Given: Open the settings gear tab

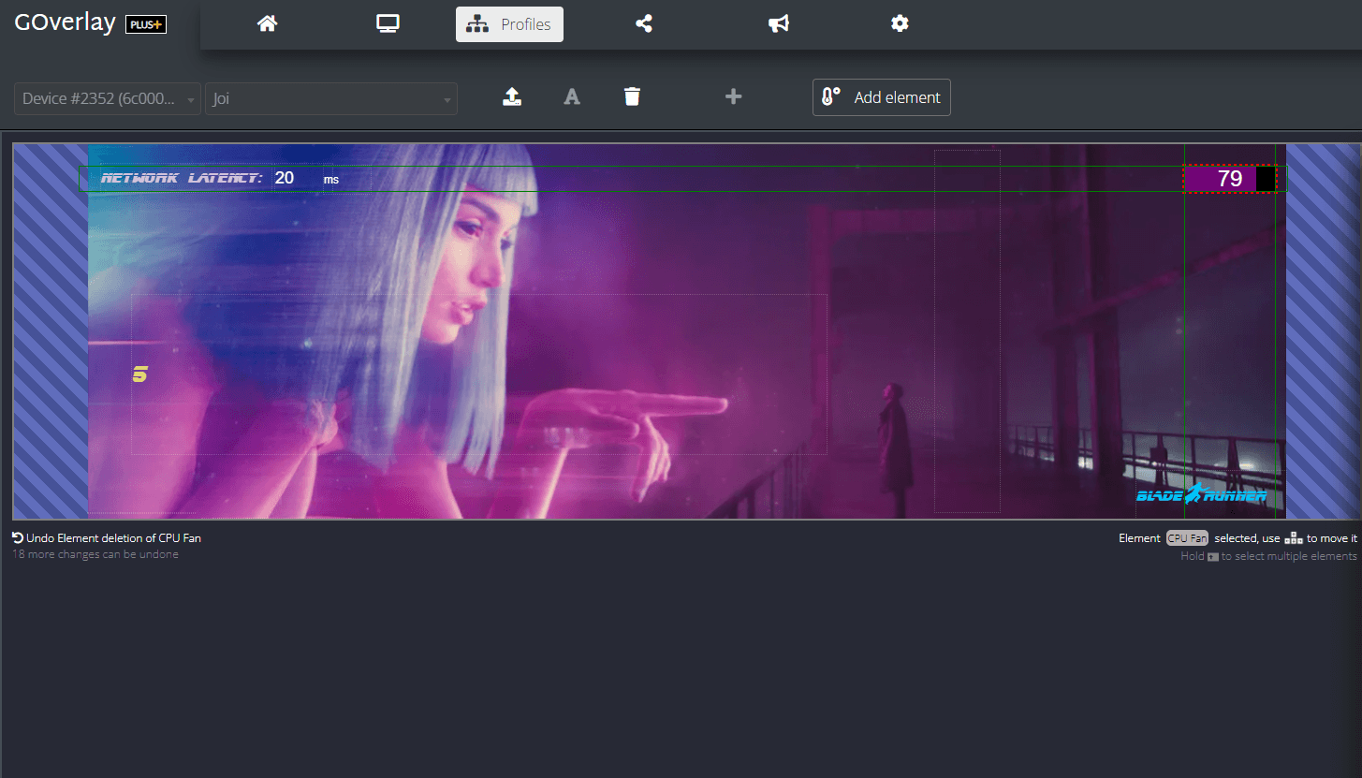Looking at the screenshot, I should coord(900,24).
